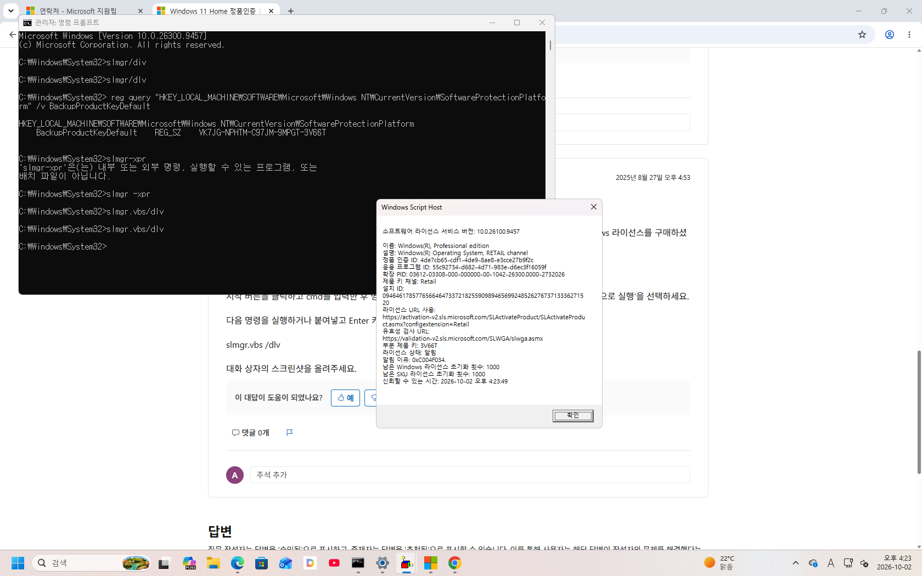Viewport: 922px width, 576px height.
Task: Click the 2025년 8월 27일 오후 4:53 timestamp
Action: coord(653,178)
